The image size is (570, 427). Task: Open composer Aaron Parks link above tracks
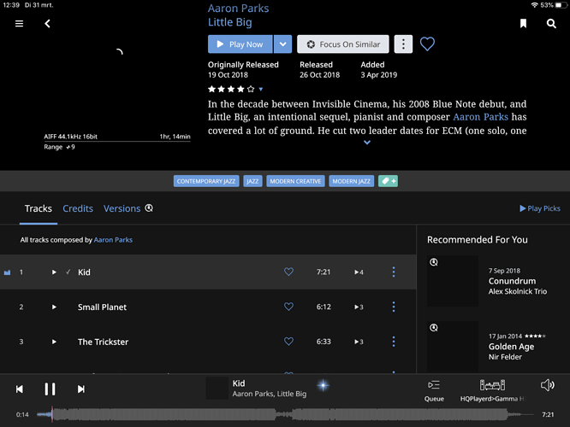click(113, 240)
